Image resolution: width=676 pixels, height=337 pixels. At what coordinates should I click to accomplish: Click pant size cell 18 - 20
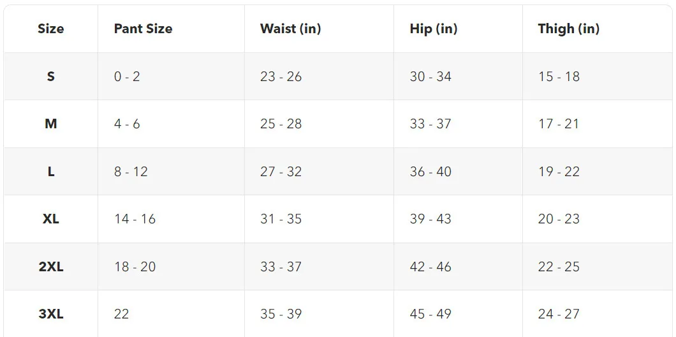pos(135,267)
